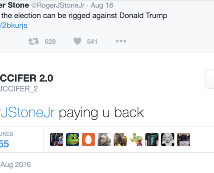Image resolution: width=214 pixels, height=173 pixels.
Task: Open the black-and-white woman portrait avatar
Action: (168, 140)
